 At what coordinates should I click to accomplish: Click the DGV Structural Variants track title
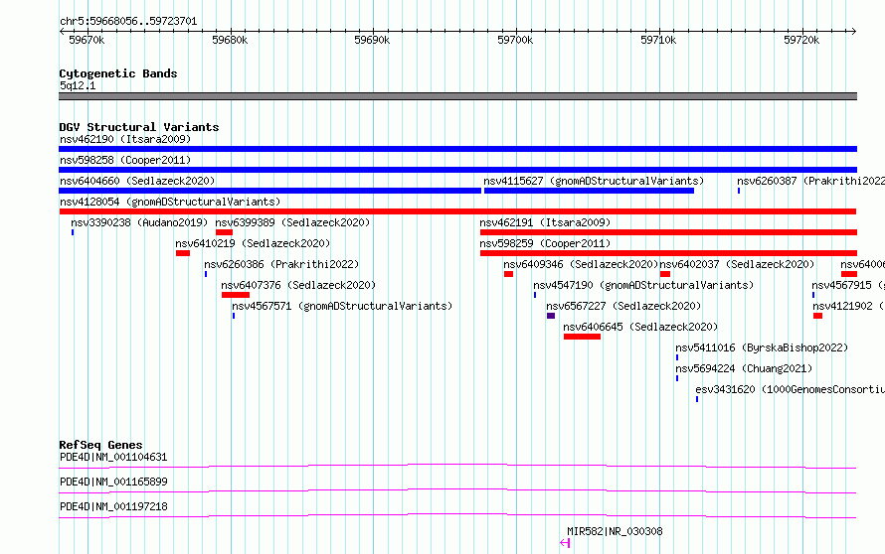pyautogui.click(x=139, y=127)
